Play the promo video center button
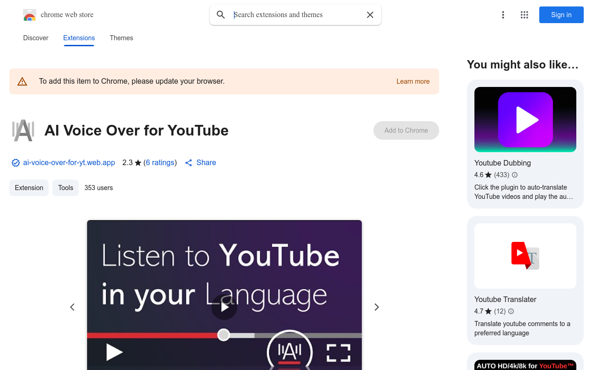Image resolution: width=593 pixels, height=370 pixels. pos(224,307)
